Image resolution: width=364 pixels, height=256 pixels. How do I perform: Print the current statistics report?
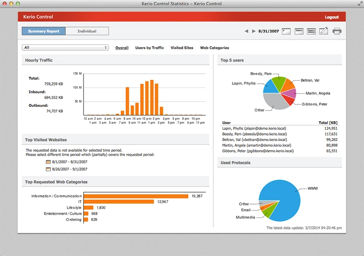(337, 31)
